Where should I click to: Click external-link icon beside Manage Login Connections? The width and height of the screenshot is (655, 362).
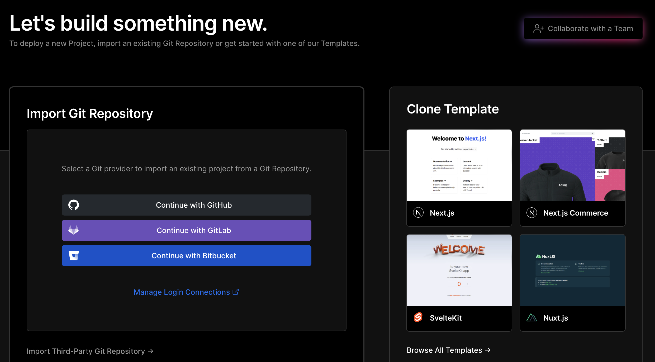[x=236, y=292]
